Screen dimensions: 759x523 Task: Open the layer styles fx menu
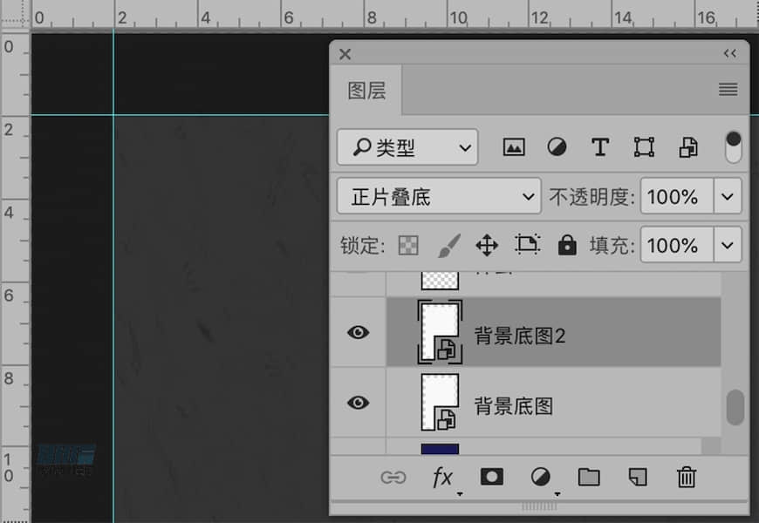pyautogui.click(x=443, y=477)
